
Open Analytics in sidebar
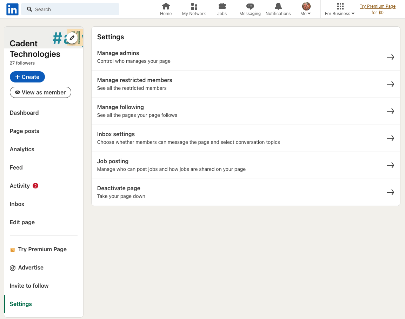[22, 149]
